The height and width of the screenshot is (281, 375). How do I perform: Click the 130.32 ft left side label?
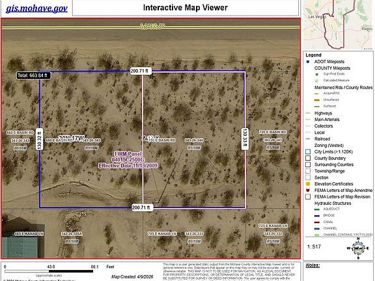40,139
